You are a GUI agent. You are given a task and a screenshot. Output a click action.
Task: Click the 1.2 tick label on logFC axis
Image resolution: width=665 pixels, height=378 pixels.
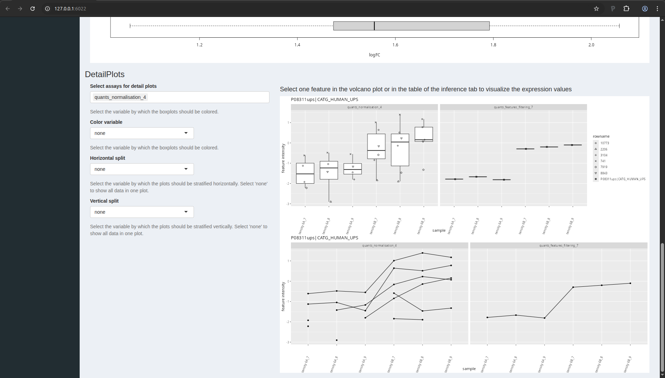[199, 45]
